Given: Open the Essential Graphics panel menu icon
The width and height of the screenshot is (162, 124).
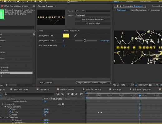Looking at the screenshot, I should click(55, 6).
